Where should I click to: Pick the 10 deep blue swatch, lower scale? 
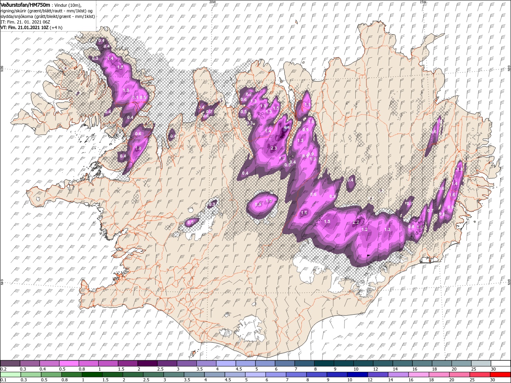tap(357, 375)
